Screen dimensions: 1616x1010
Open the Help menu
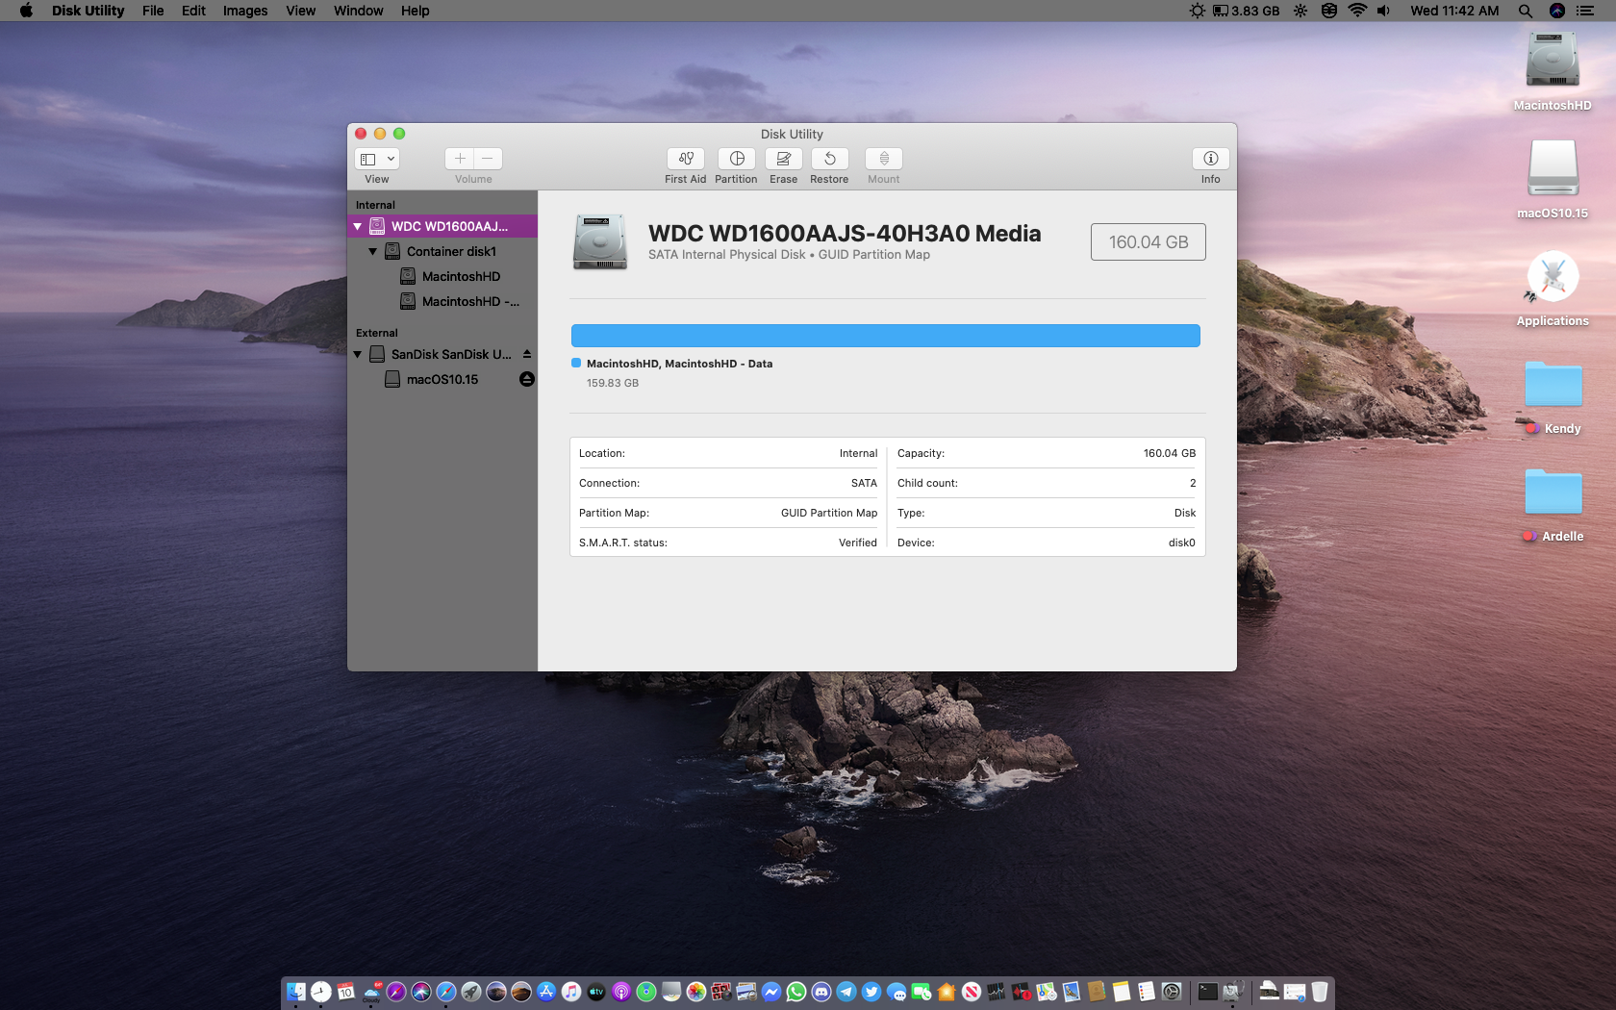click(416, 11)
